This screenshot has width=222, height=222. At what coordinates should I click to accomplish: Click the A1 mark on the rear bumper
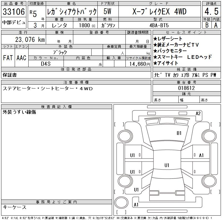point(136,205)
